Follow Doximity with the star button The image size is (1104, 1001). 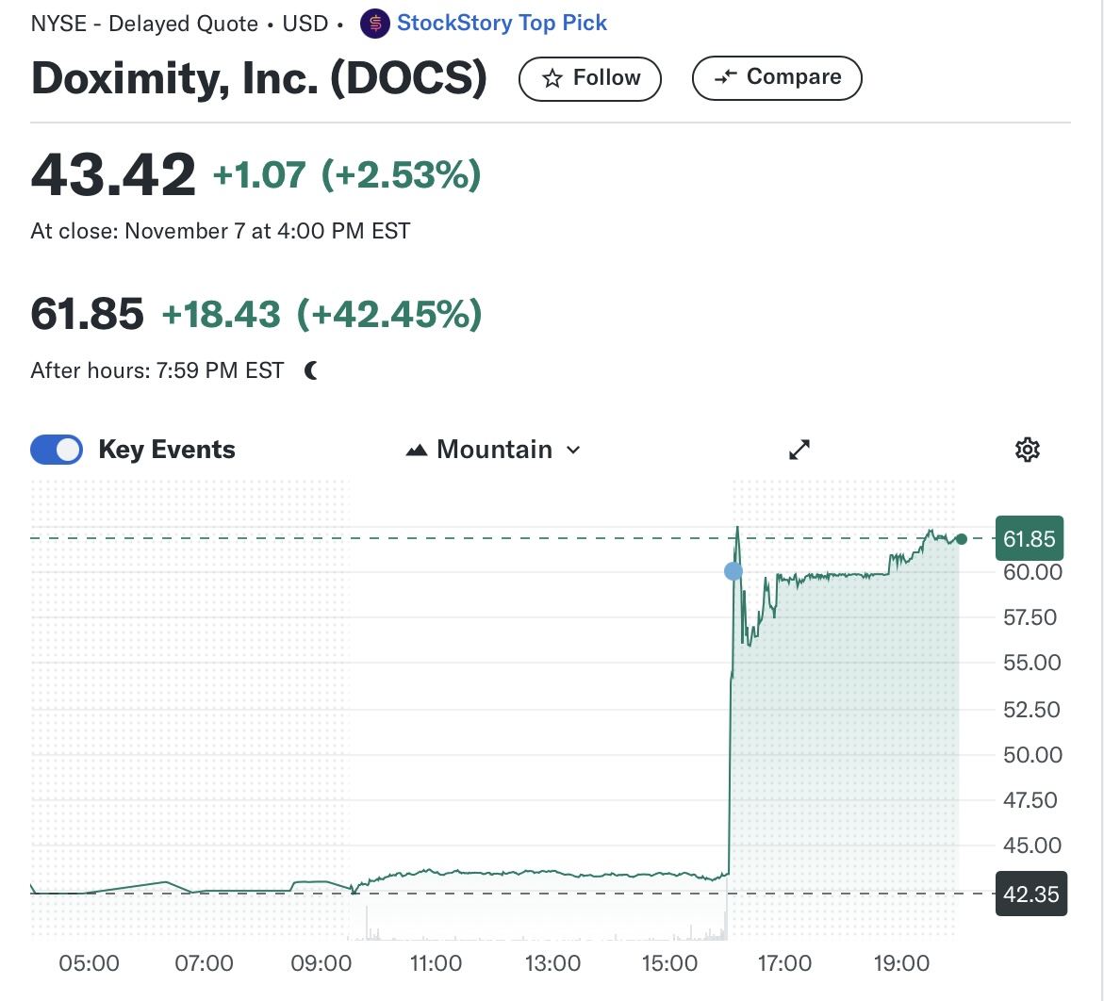click(590, 78)
